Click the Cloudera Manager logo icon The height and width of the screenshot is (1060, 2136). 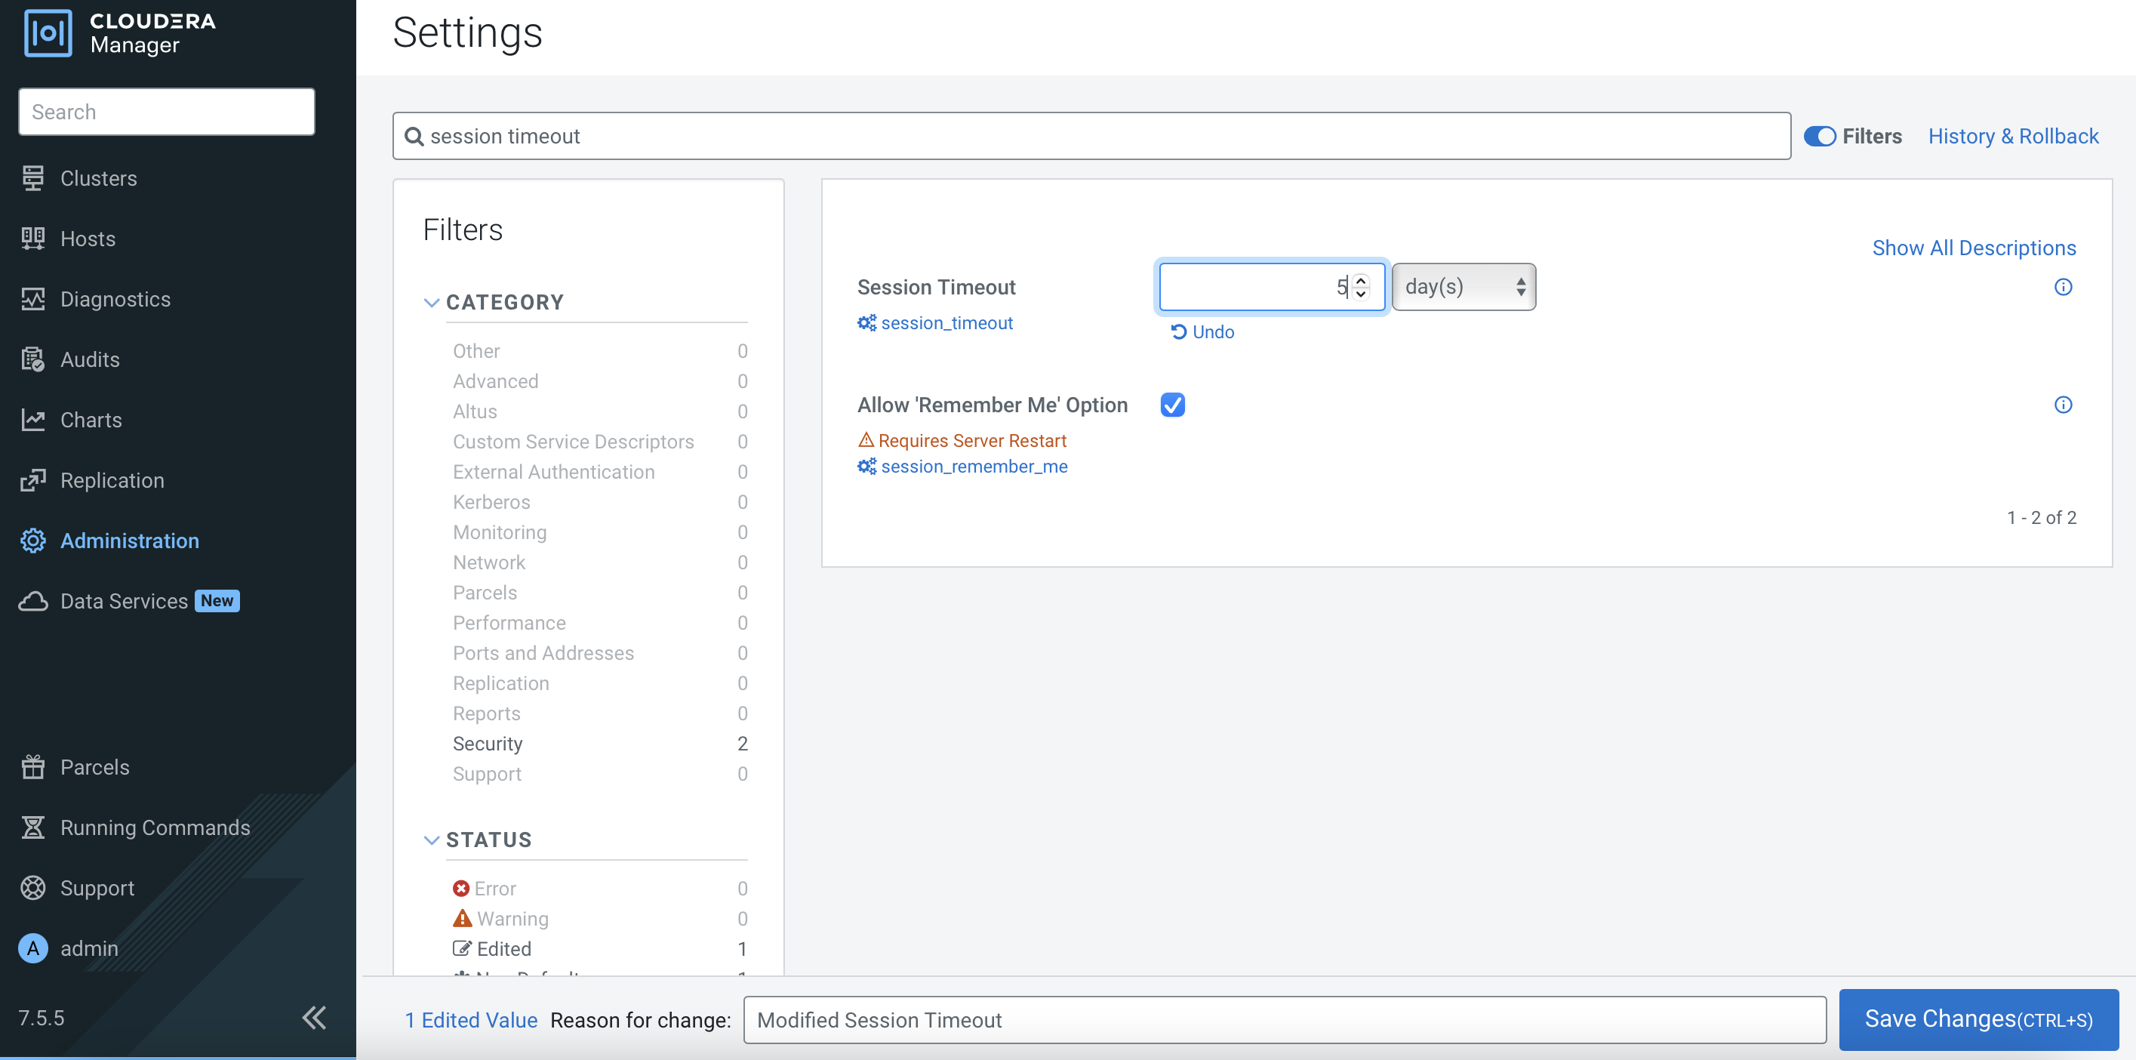(48, 33)
